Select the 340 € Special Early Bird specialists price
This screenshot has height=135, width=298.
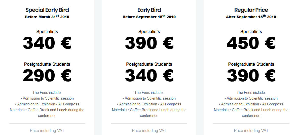click(x=47, y=43)
